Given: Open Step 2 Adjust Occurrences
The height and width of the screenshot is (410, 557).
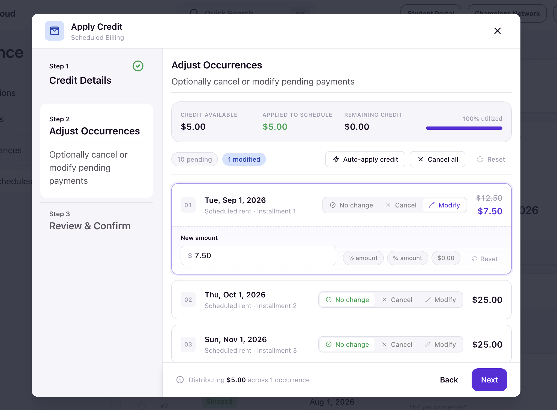Looking at the screenshot, I should coord(97,150).
